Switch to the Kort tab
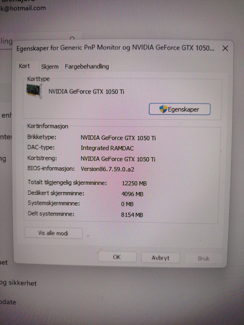The height and width of the screenshot is (325, 244). pos(24,66)
